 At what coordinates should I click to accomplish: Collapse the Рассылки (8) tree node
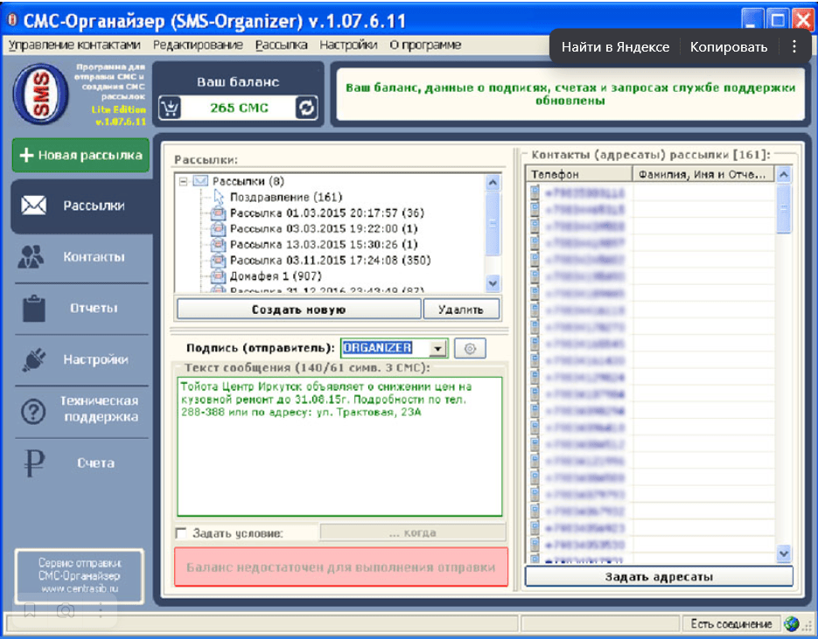[183, 181]
